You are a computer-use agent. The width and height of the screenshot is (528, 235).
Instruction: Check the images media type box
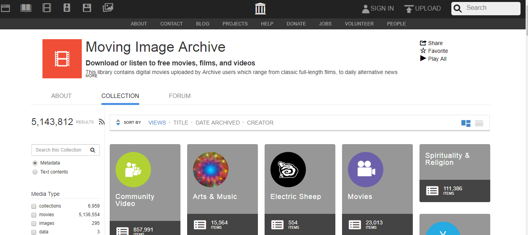point(34,223)
